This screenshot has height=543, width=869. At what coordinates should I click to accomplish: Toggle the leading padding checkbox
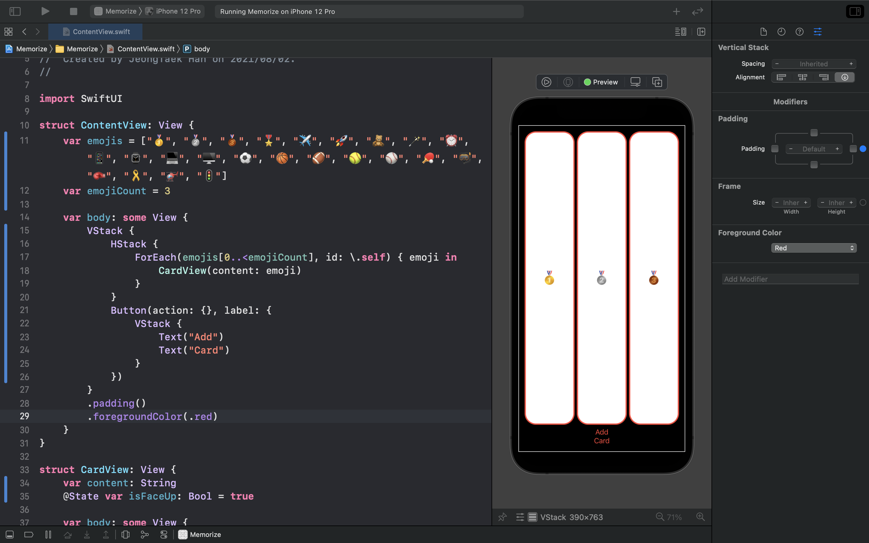pos(775,149)
